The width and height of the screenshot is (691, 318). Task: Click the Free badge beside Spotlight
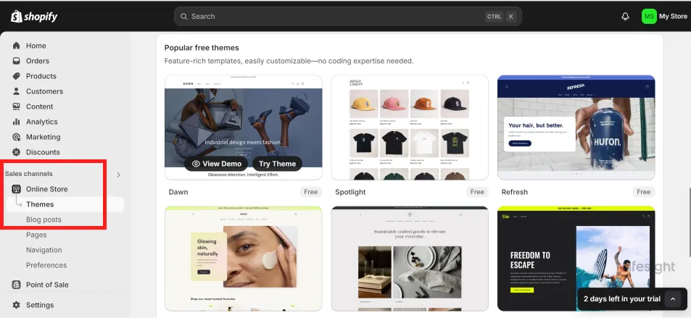477,192
